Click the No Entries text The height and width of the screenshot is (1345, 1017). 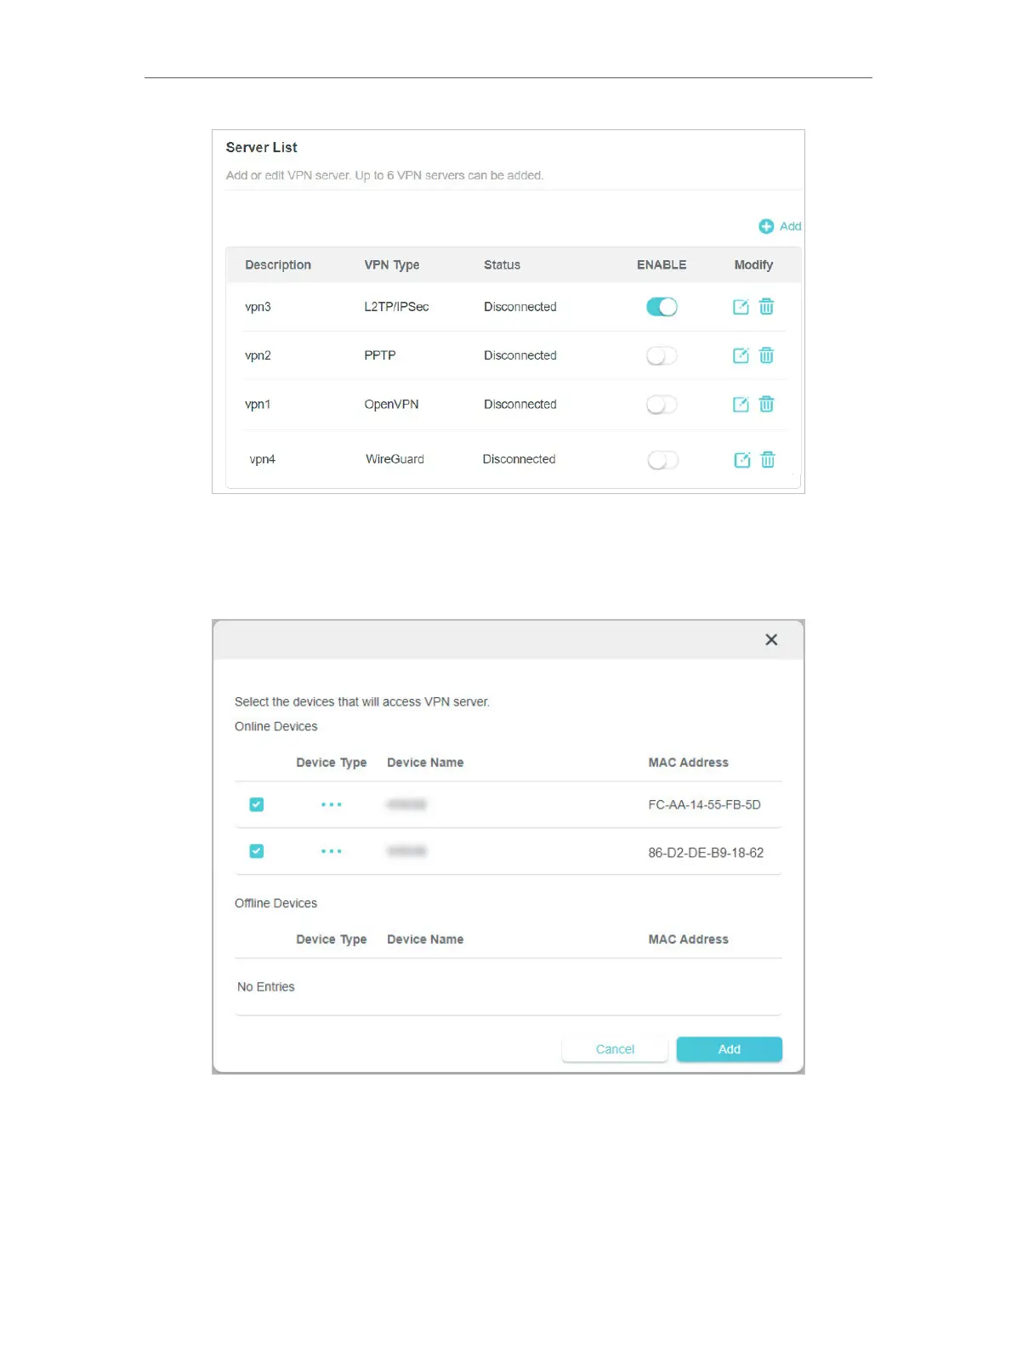(x=265, y=987)
